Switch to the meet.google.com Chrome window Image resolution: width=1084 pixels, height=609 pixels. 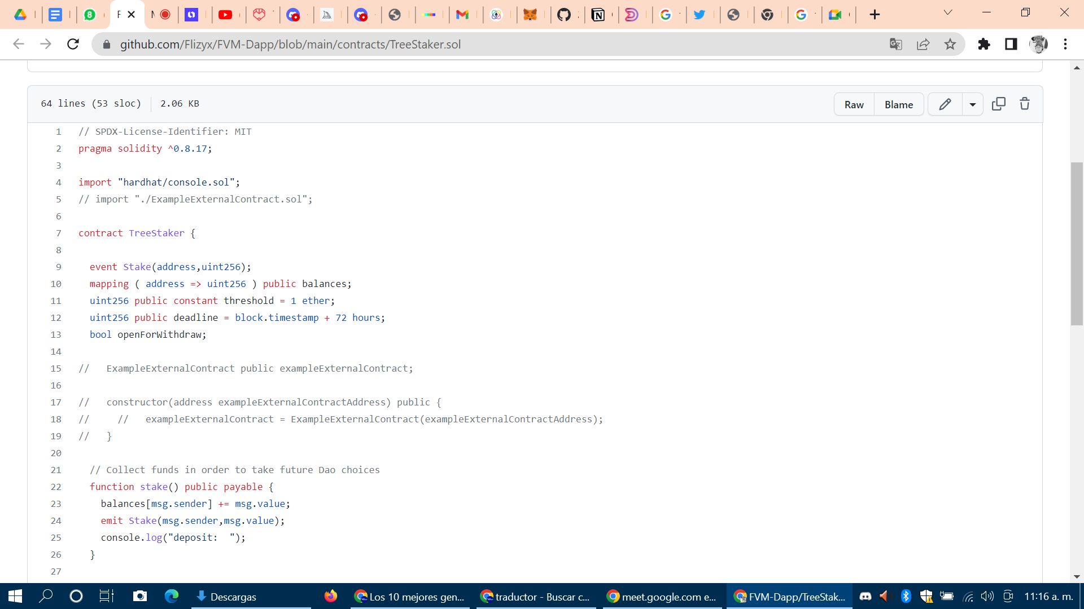(x=662, y=597)
